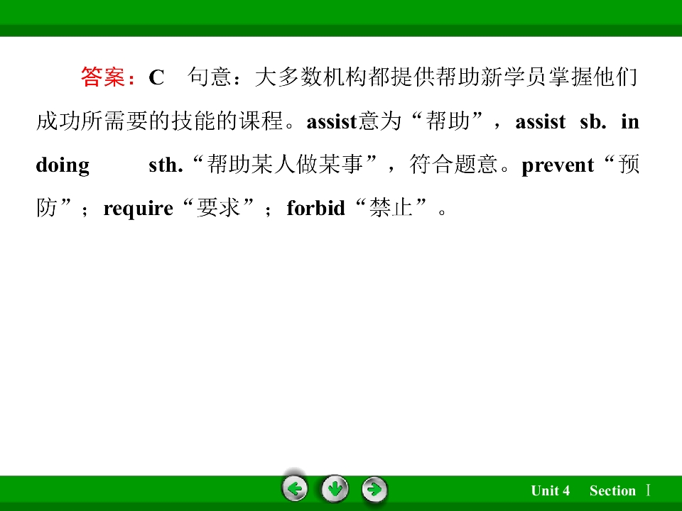Click the phrase assist意为 in the explanation
The image size is (682, 511).
coord(354,121)
